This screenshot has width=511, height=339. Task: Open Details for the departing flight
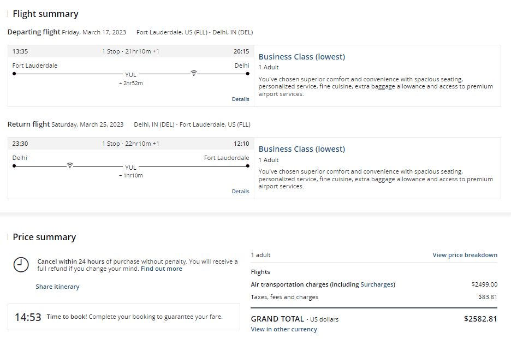click(240, 99)
